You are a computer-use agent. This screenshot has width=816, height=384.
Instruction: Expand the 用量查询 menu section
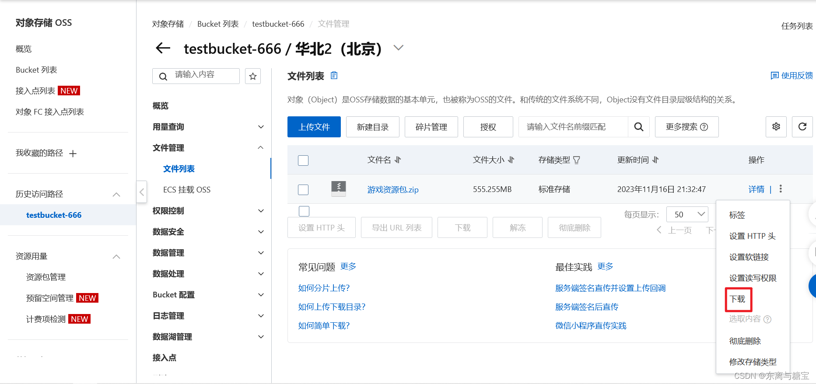click(x=261, y=127)
